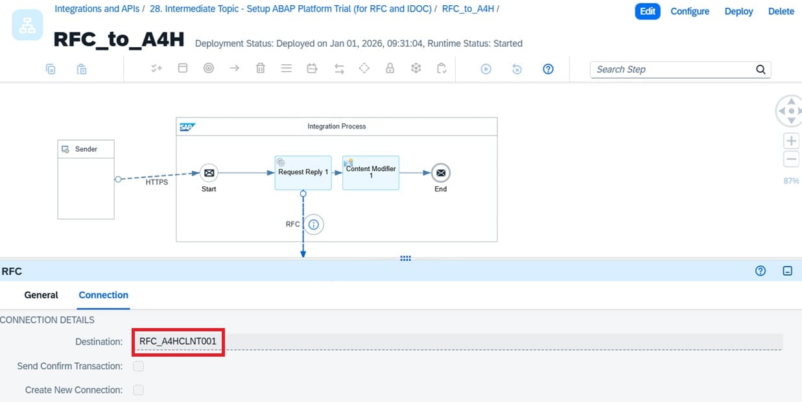Click the Destination input field
802x402 pixels.
tap(454, 342)
